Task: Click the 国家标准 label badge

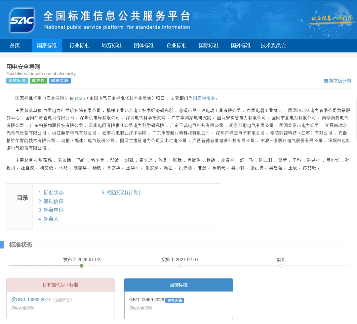Action: click(x=17, y=81)
